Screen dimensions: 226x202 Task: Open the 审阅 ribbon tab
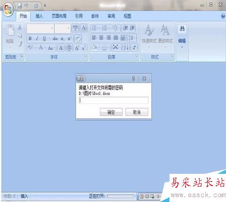click(x=111, y=16)
